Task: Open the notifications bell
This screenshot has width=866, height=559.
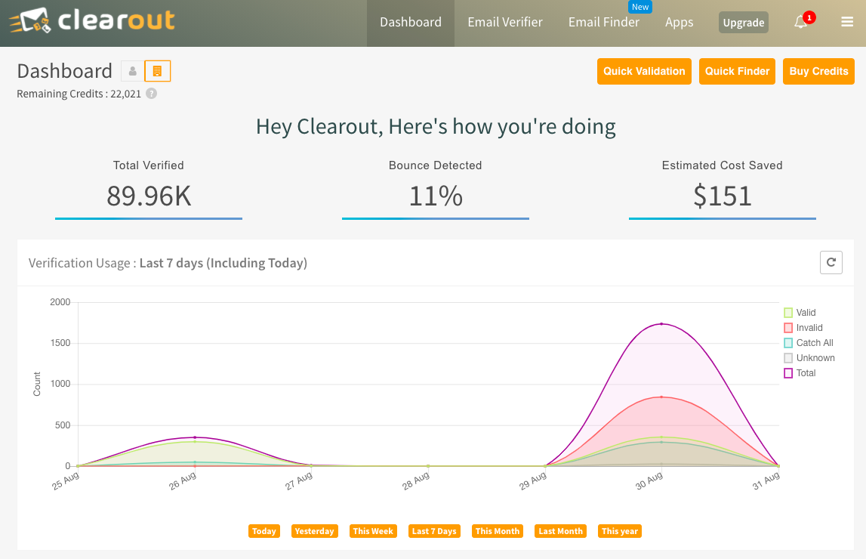Action: tap(800, 23)
